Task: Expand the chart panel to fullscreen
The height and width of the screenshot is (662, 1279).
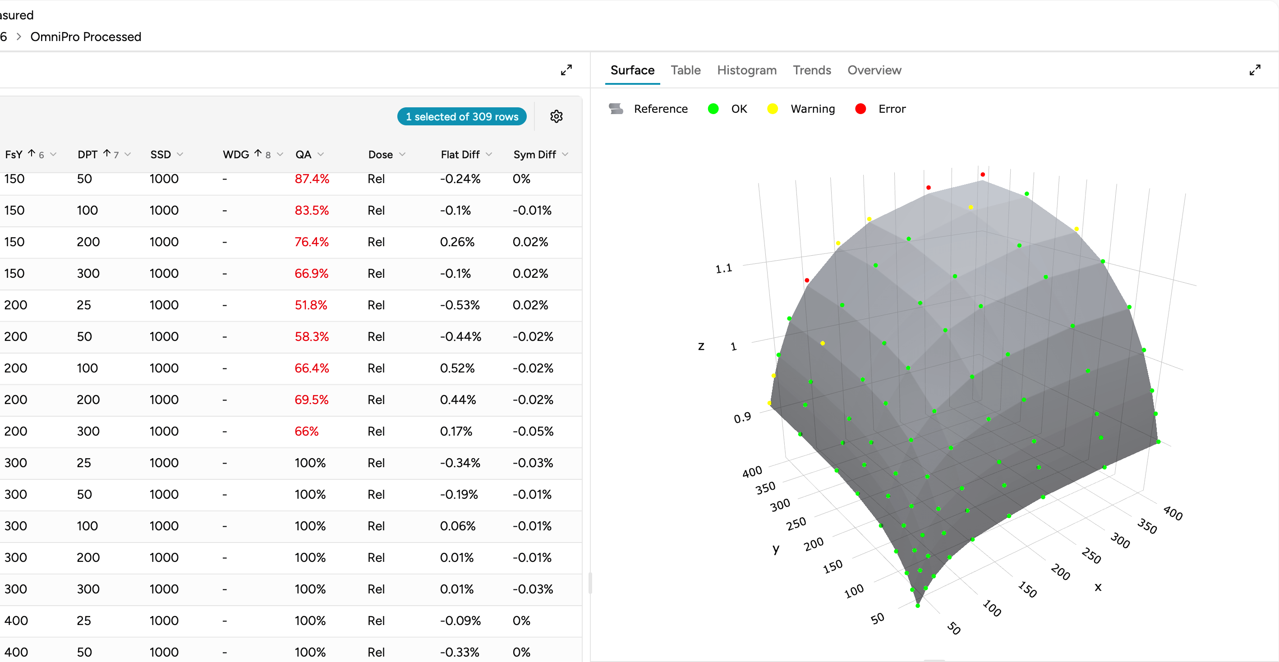Action: [1255, 70]
